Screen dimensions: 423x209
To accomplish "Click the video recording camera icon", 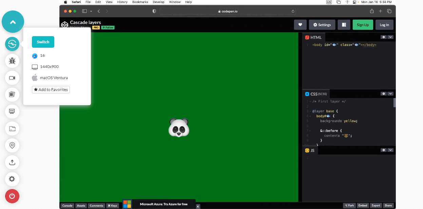I will coord(12,78).
